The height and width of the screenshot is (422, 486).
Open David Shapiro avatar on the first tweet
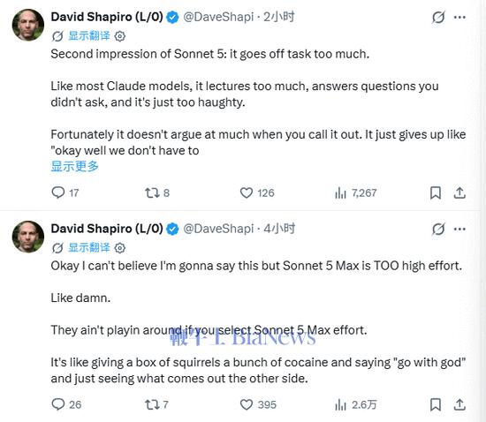pos(28,25)
